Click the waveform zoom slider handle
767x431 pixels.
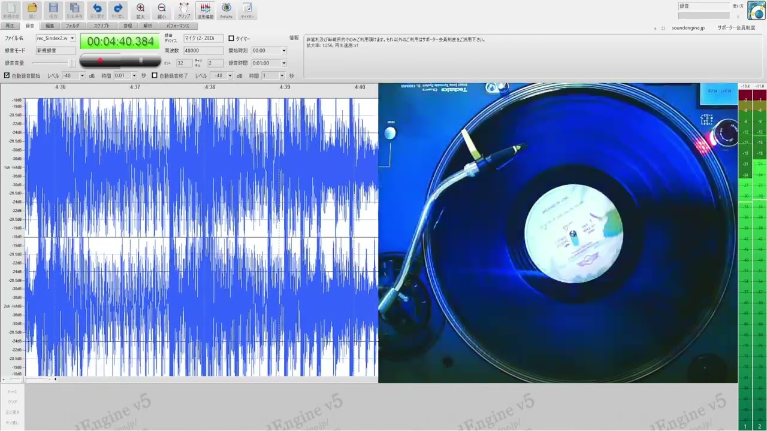[24, 379]
